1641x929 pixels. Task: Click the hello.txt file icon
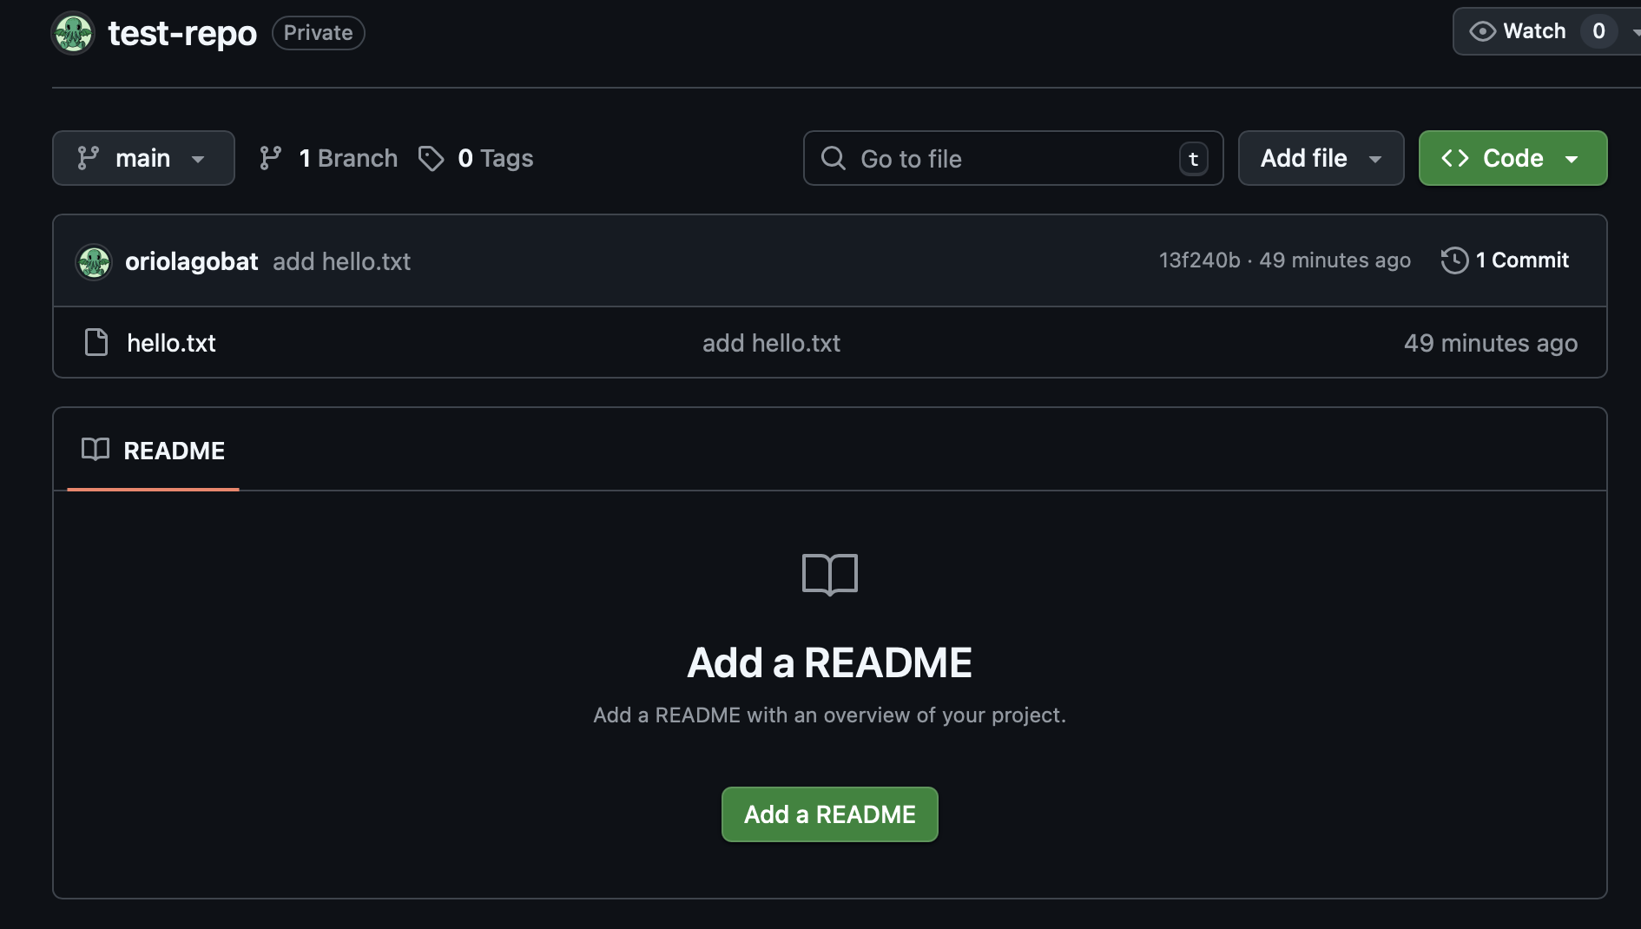pos(96,343)
